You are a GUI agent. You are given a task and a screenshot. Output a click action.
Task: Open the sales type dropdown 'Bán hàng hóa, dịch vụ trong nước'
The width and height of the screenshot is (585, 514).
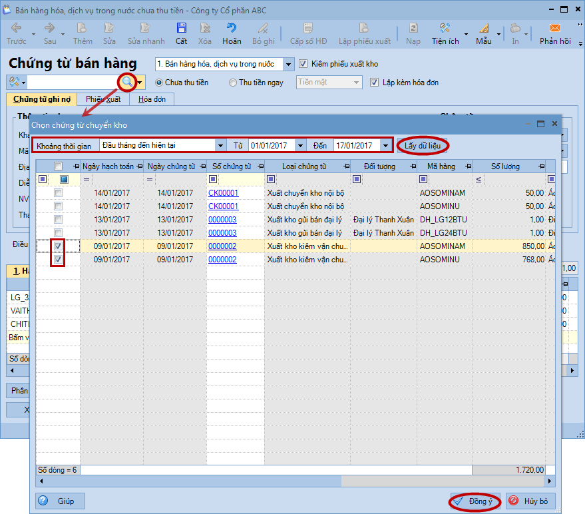(288, 64)
